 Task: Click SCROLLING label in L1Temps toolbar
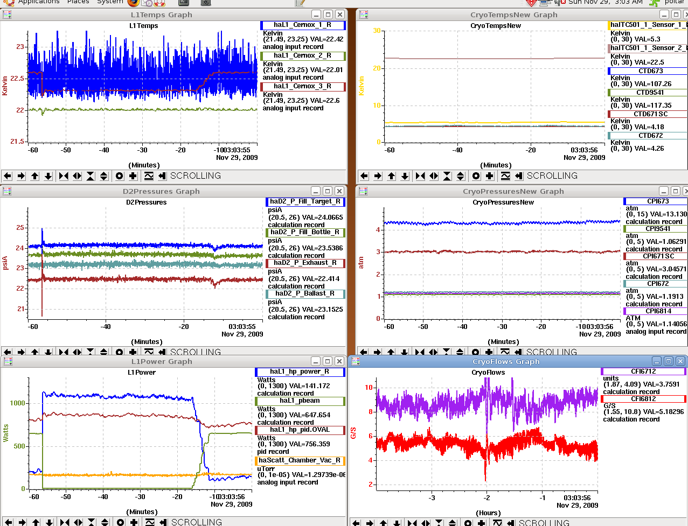pyautogui.click(x=196, y=176)
